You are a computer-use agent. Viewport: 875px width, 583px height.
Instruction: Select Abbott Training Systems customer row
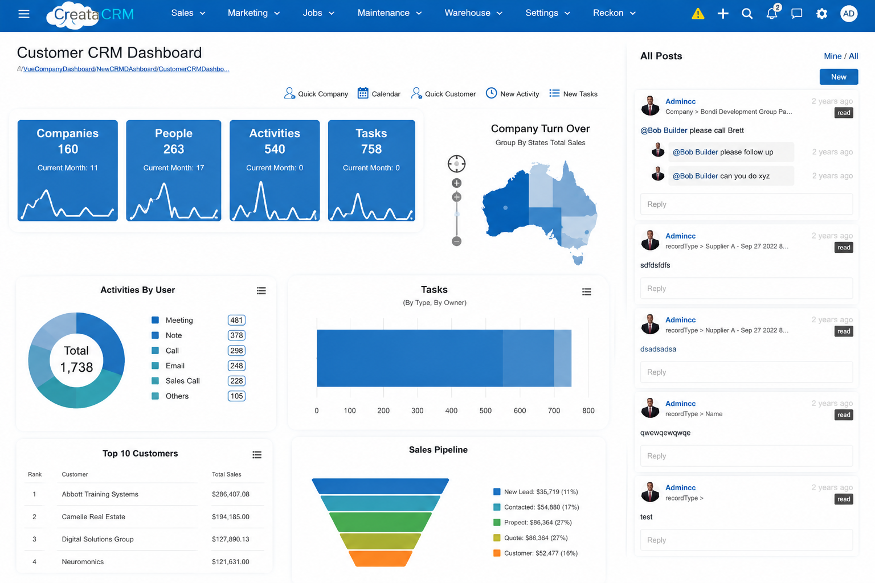tap(145, 494)
